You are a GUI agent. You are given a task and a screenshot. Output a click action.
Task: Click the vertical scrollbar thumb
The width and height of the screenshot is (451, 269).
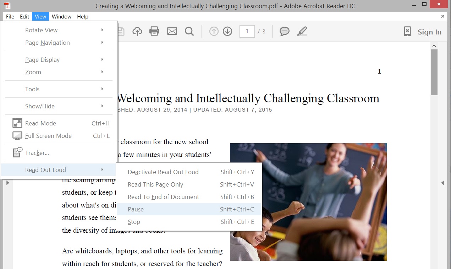pos(434,72)
